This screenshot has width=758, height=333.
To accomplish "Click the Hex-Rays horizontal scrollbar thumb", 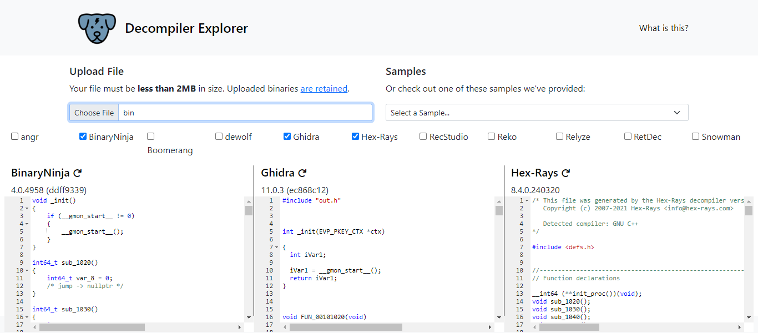I will point(569,327).
